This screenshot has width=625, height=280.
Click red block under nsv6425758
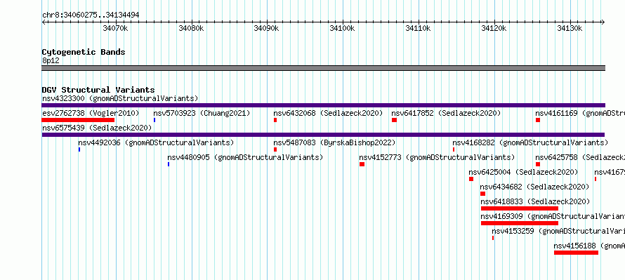tap(538, 164)
